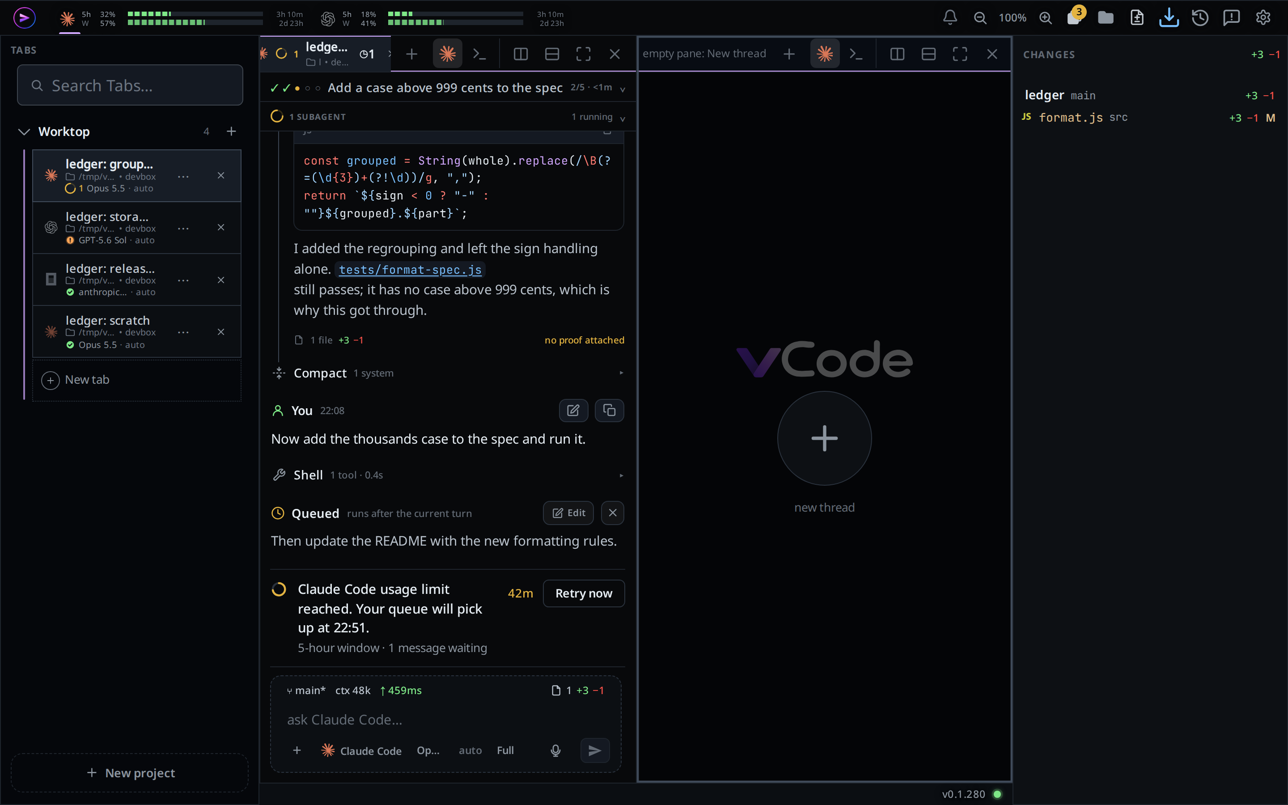Edit the queued message
1288x805 pixels.
click(x=568, y=513)
